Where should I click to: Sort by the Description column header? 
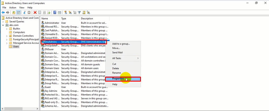pyautogui.click(x=95, y=18)
